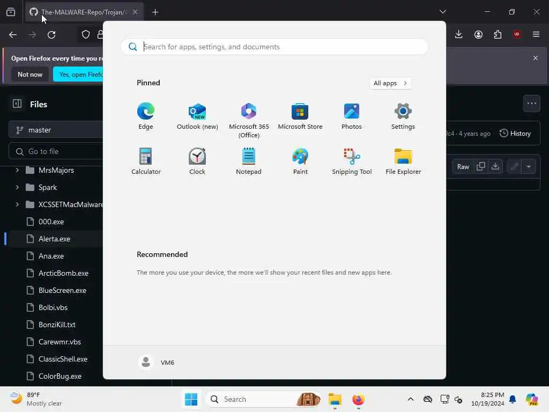The height and width of the screenshot is (412, 549).
Task: Click the Windows Start button
Action: pyautogui.click(x=191, y=399)
